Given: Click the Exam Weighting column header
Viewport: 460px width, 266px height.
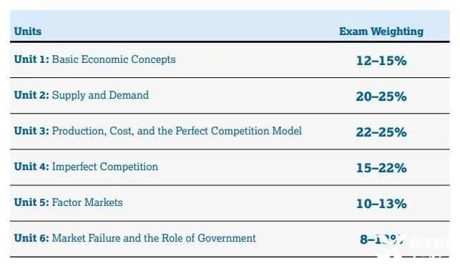Looking at the screenshot, I should pyautogui.click(x=381, y=31).
